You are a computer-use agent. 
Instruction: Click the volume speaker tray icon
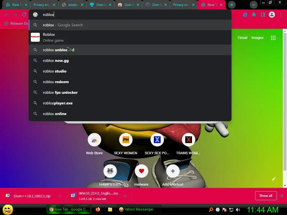(238, 210)
